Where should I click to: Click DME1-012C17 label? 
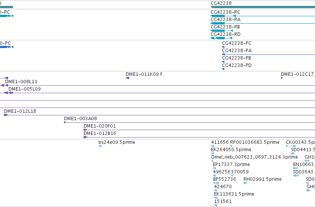click(x=298, y=74)
